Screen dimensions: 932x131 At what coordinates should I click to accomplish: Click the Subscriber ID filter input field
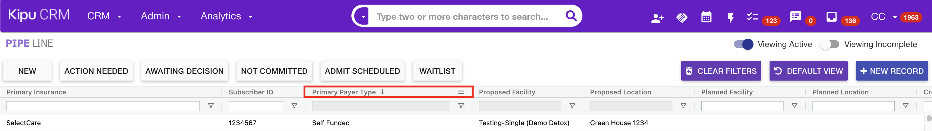point(256,106)
